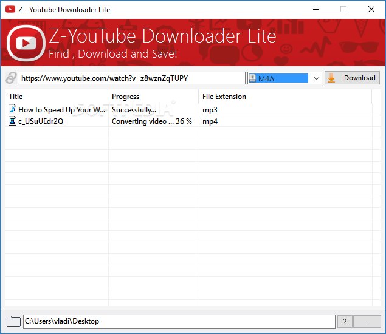Click the YouTube URL input field

coord(131,78)
